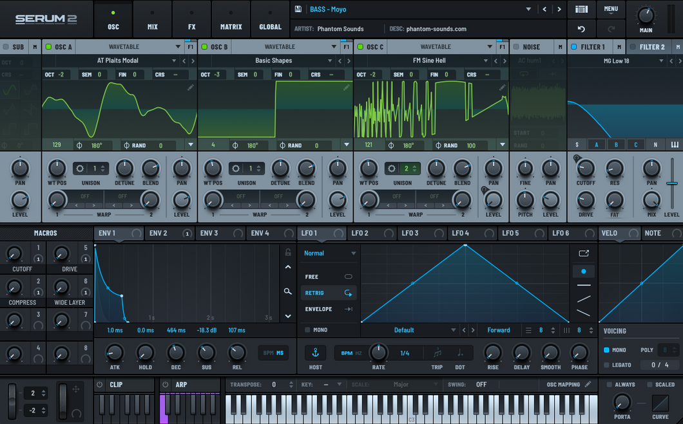Switch to the FX tab
683x424 pixels.
coord(191,19)
